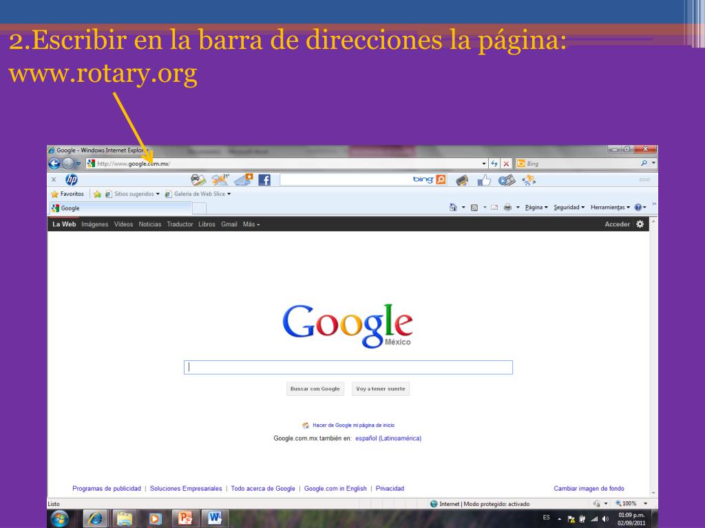
Task: Go to Noticias in Google bar
Action: [149, 224]
